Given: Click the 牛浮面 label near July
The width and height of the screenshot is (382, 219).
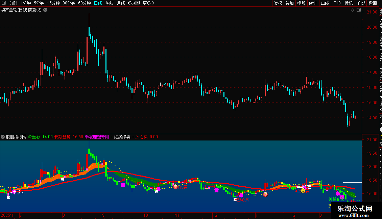Looking at the screenshot, I should click(19, 192).
